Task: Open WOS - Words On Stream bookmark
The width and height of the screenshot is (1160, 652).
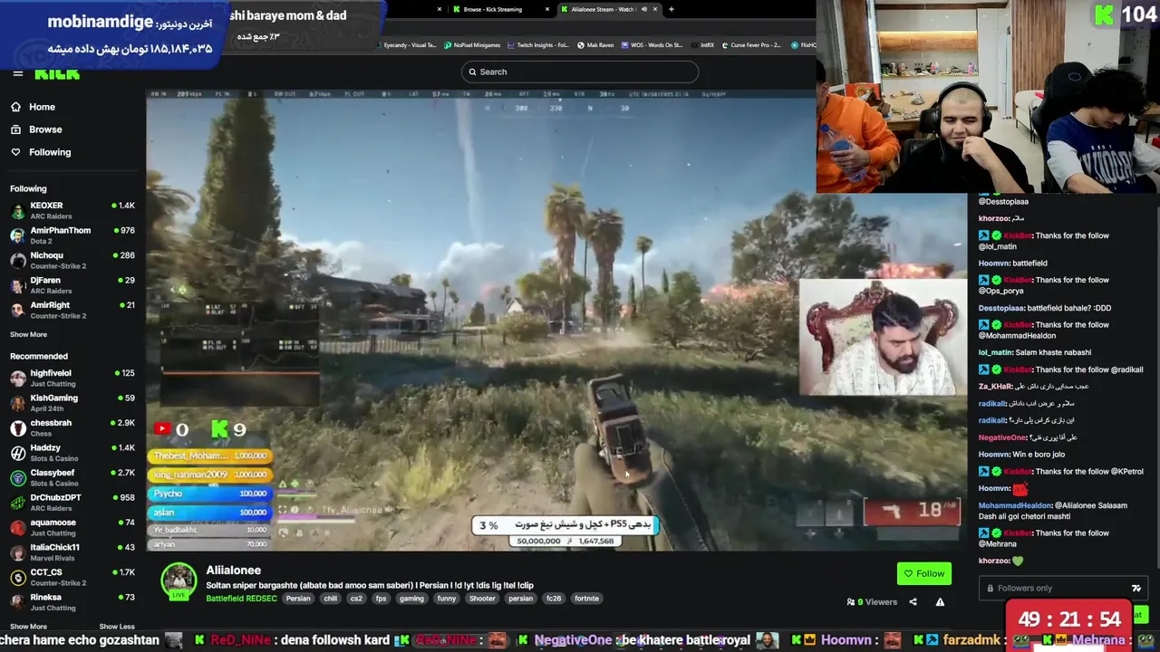Action: (x=653, y=45)
